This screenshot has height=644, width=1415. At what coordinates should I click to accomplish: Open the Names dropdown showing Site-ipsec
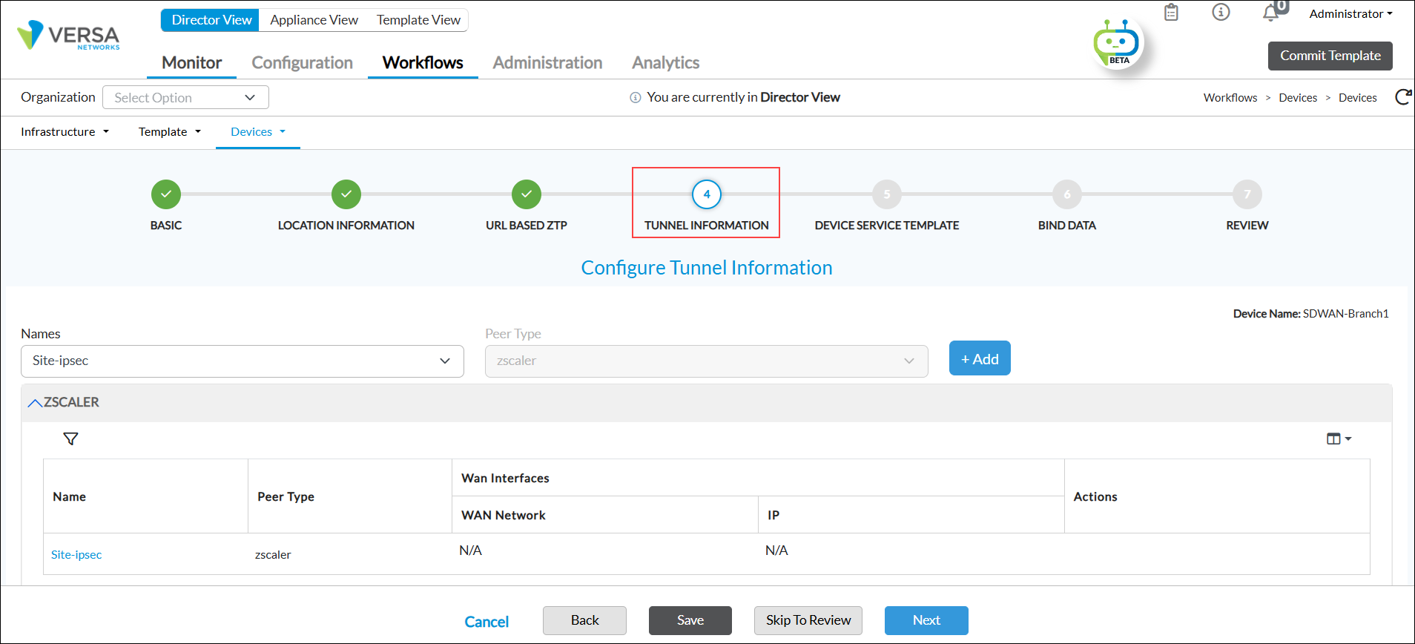click(x=242, y=361)
